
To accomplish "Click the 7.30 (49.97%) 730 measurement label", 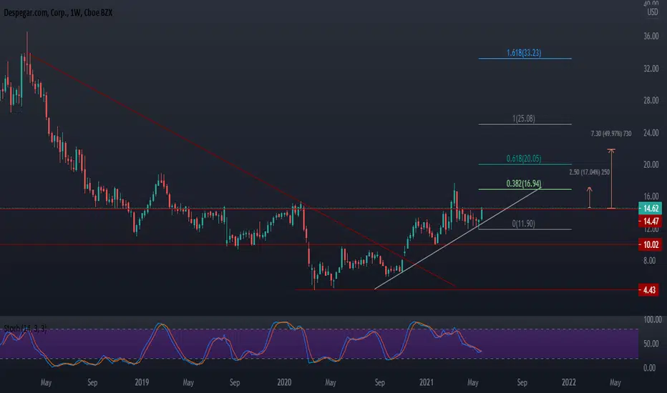I will click(x=611, y=134).
